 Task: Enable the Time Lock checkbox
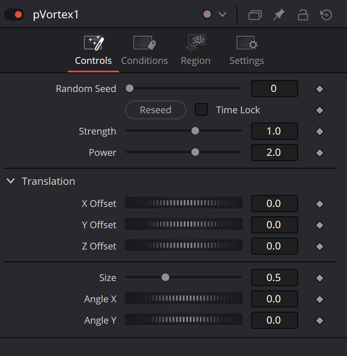coord(201,109)
